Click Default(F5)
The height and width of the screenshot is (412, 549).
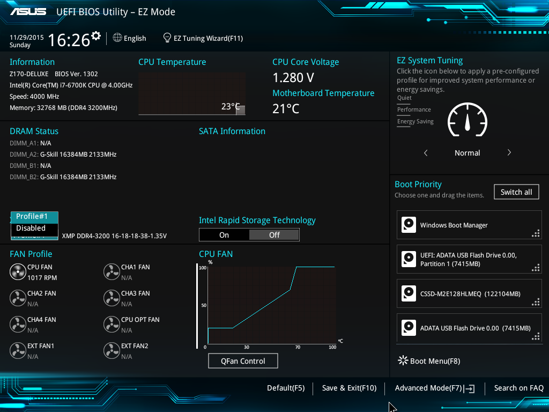286,388
